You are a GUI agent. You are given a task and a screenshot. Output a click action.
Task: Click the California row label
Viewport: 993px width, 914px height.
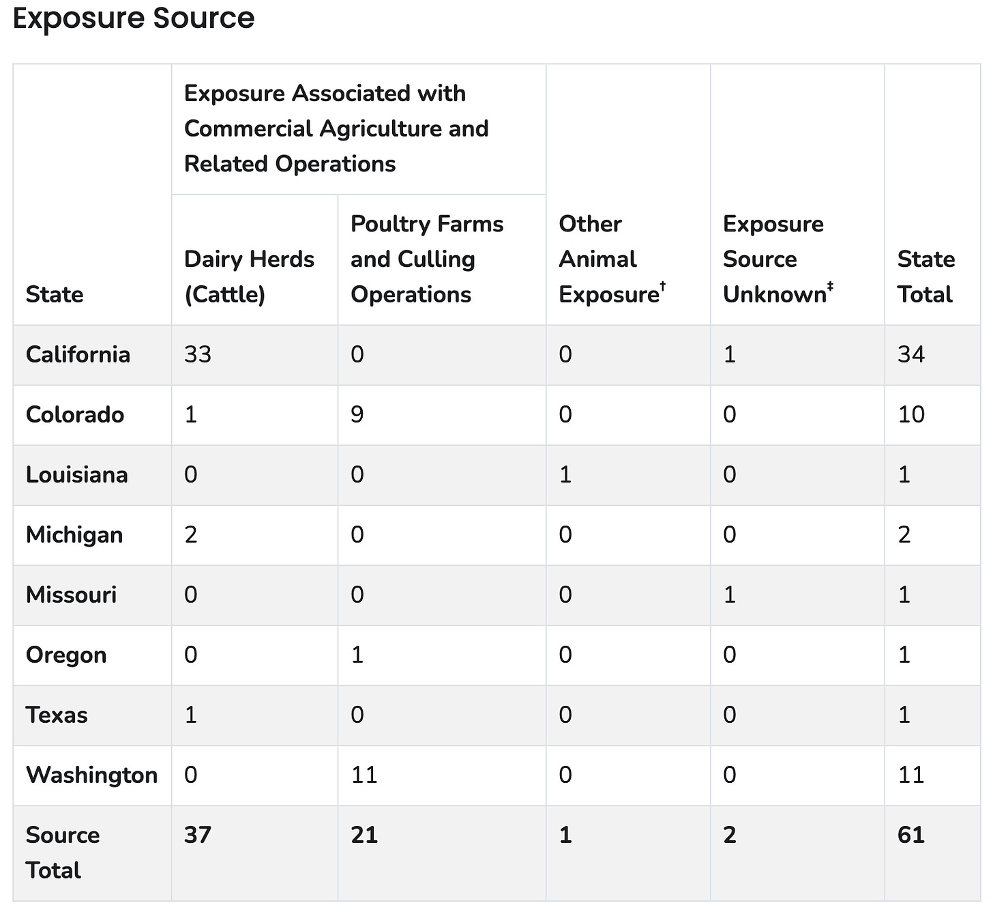tap(78, 354)
